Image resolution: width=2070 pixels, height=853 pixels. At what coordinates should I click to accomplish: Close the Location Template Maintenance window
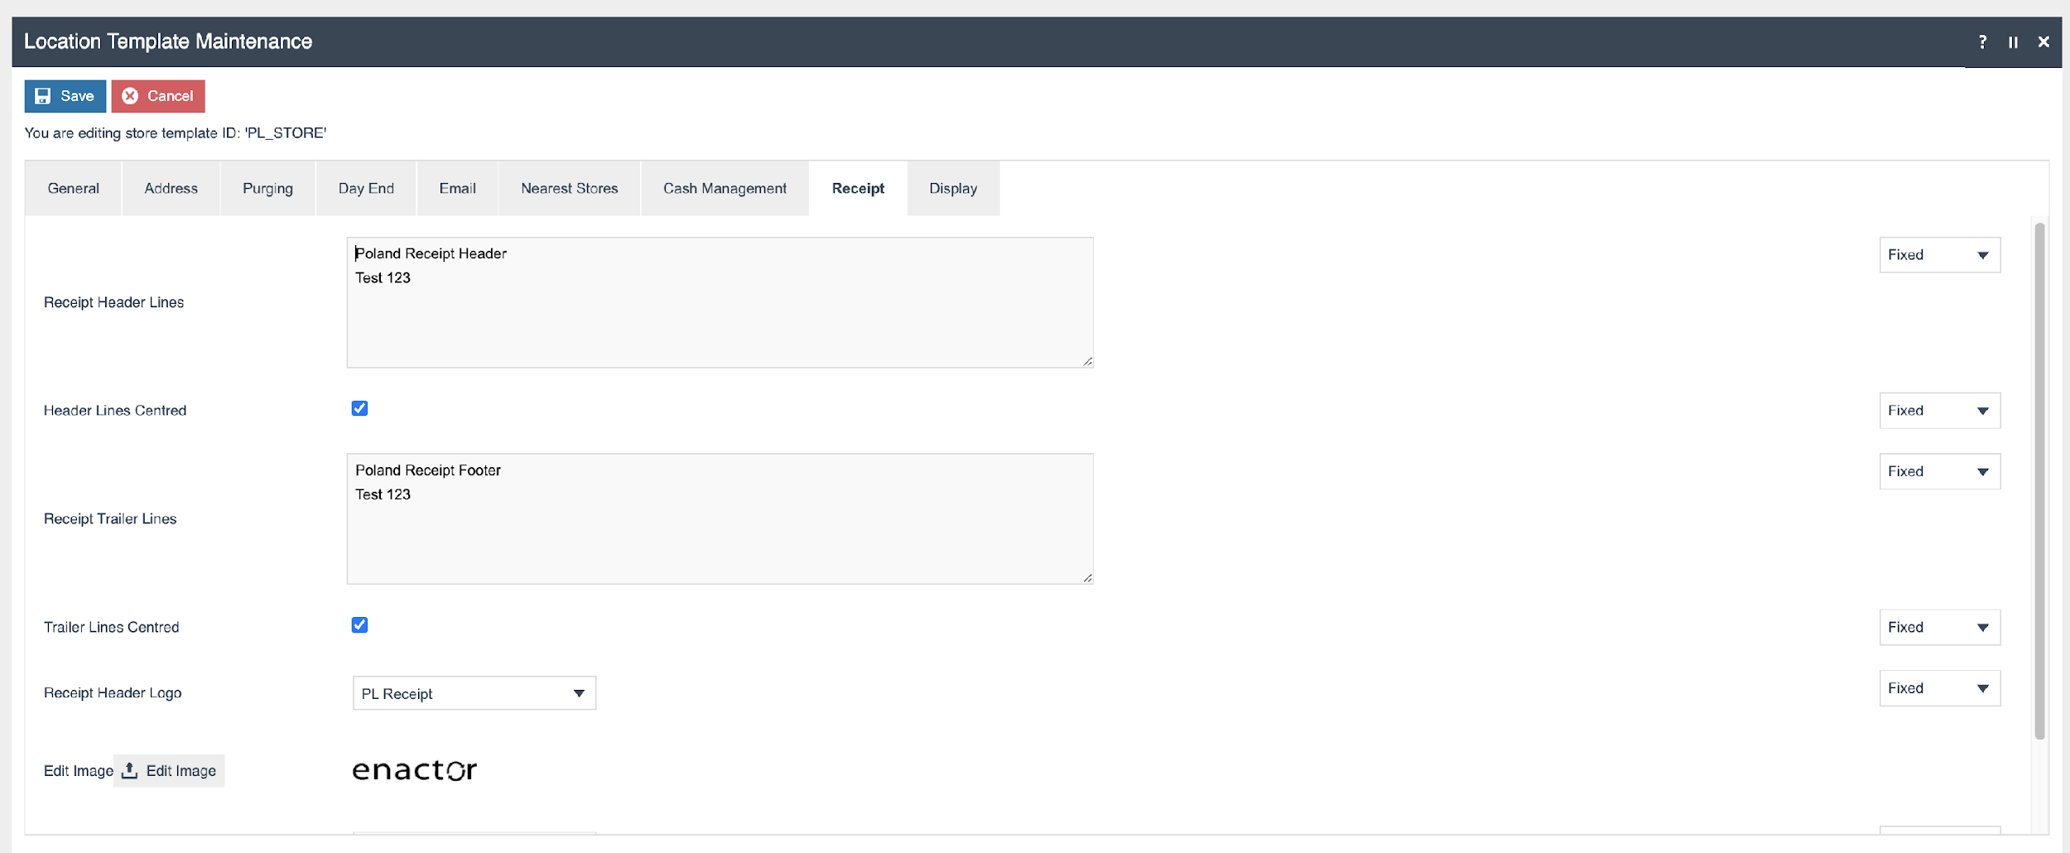tap(2044, 42)
